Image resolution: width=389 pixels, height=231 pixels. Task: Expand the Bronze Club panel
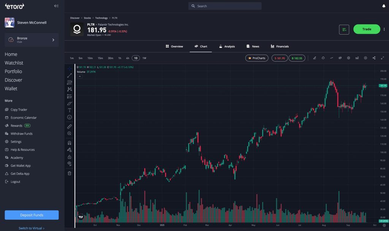[32, 40]
